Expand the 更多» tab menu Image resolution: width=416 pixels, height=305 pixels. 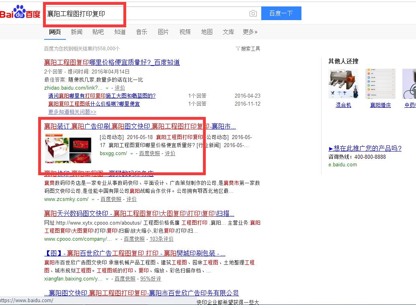250,32
